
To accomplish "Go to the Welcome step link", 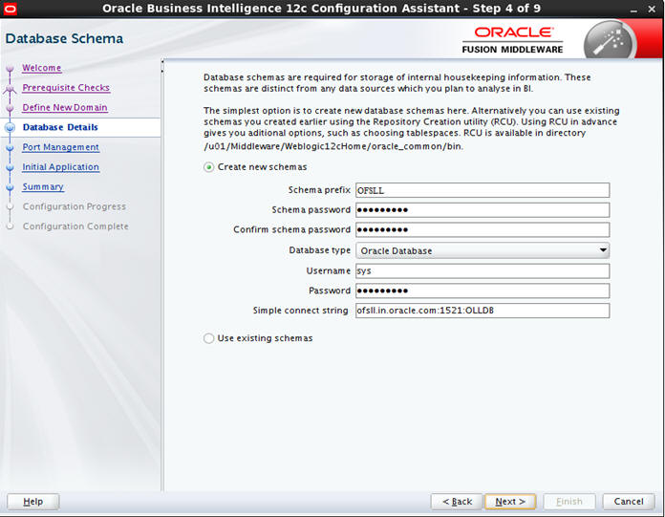I will [x=42, y=68].
